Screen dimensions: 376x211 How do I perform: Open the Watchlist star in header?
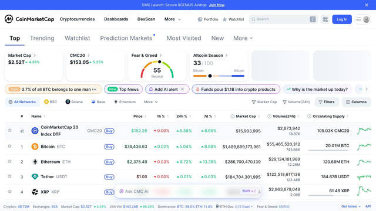pos(233,19)
